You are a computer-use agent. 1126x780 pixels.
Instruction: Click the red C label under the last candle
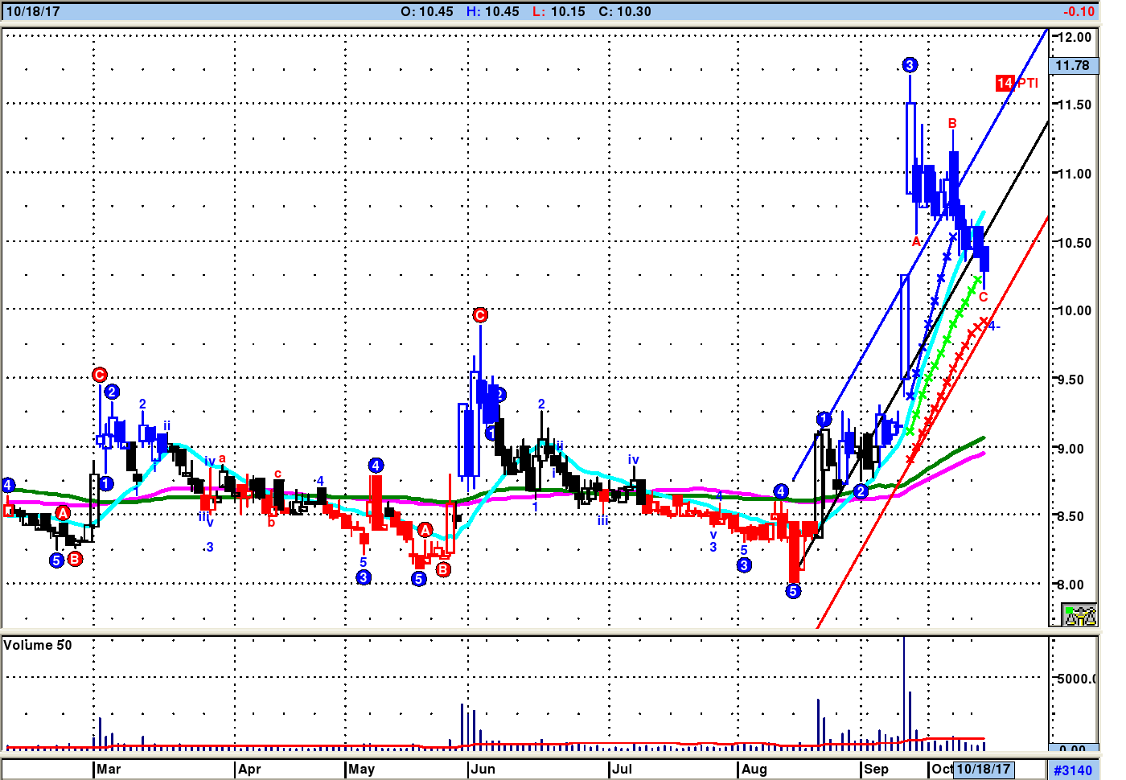pyautogui.click(x=983, y=298)
